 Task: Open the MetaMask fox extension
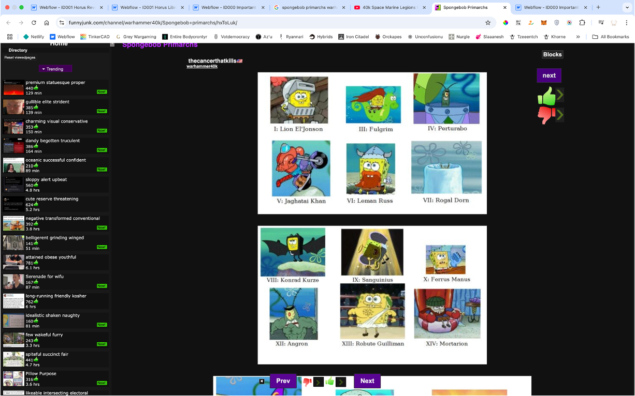pyautogui.click(x=544, y=23)
